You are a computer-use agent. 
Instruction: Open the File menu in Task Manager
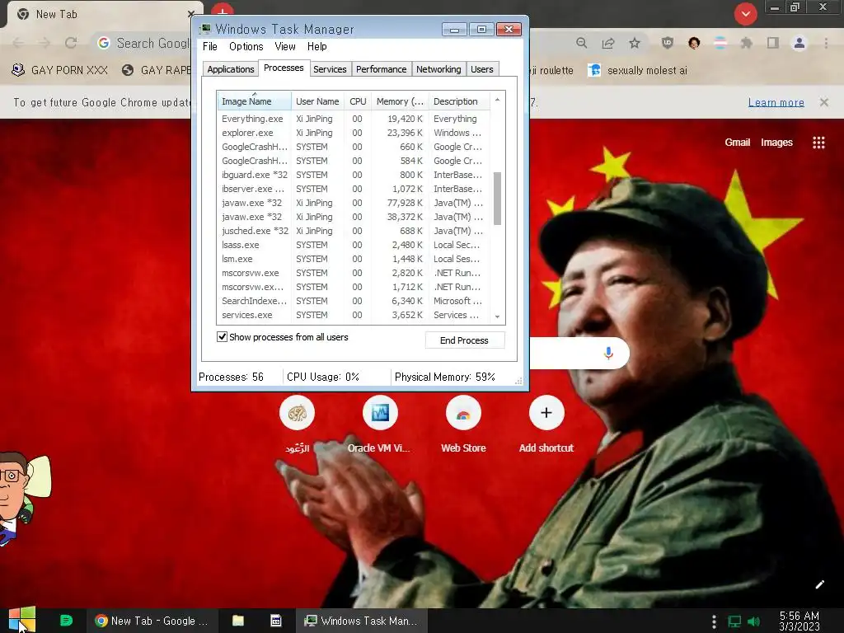click(x=210, y=47)
